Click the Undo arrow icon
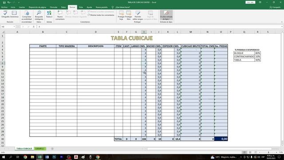 (8, 2)
